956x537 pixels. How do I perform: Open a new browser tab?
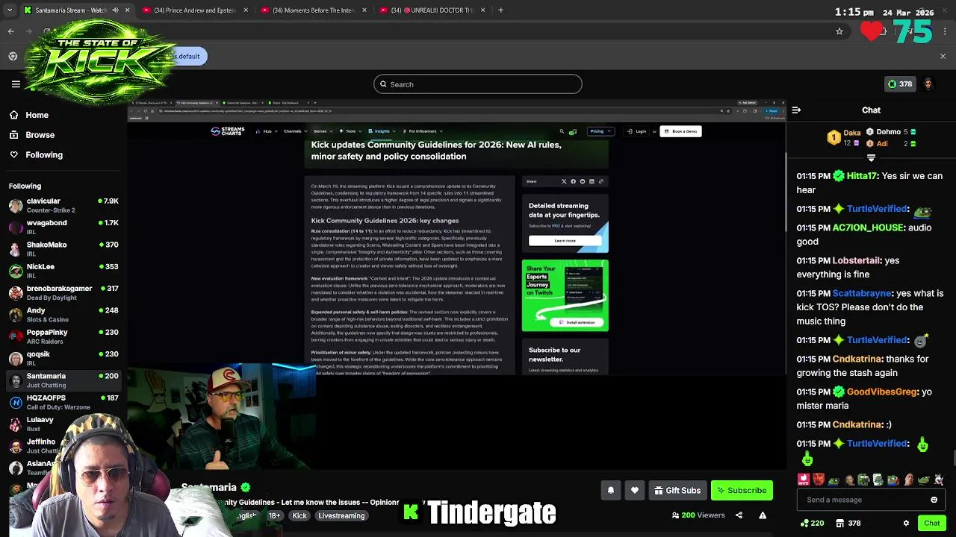point(500,10)
